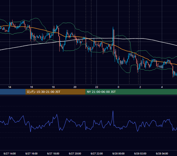Click the 9/27 22:00 label on the indicator axis
The width and height of the screenshot is (177, 156).
[97, 153]
